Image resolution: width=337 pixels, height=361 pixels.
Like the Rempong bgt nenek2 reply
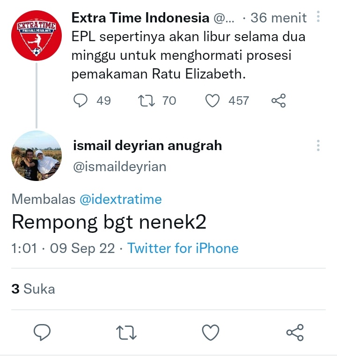click(211, 332)
